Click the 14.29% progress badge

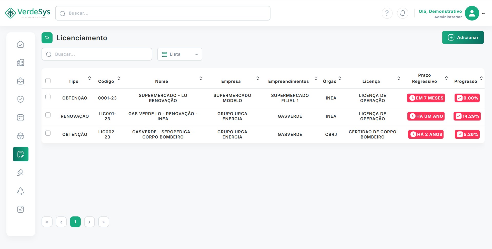(467, 116)
